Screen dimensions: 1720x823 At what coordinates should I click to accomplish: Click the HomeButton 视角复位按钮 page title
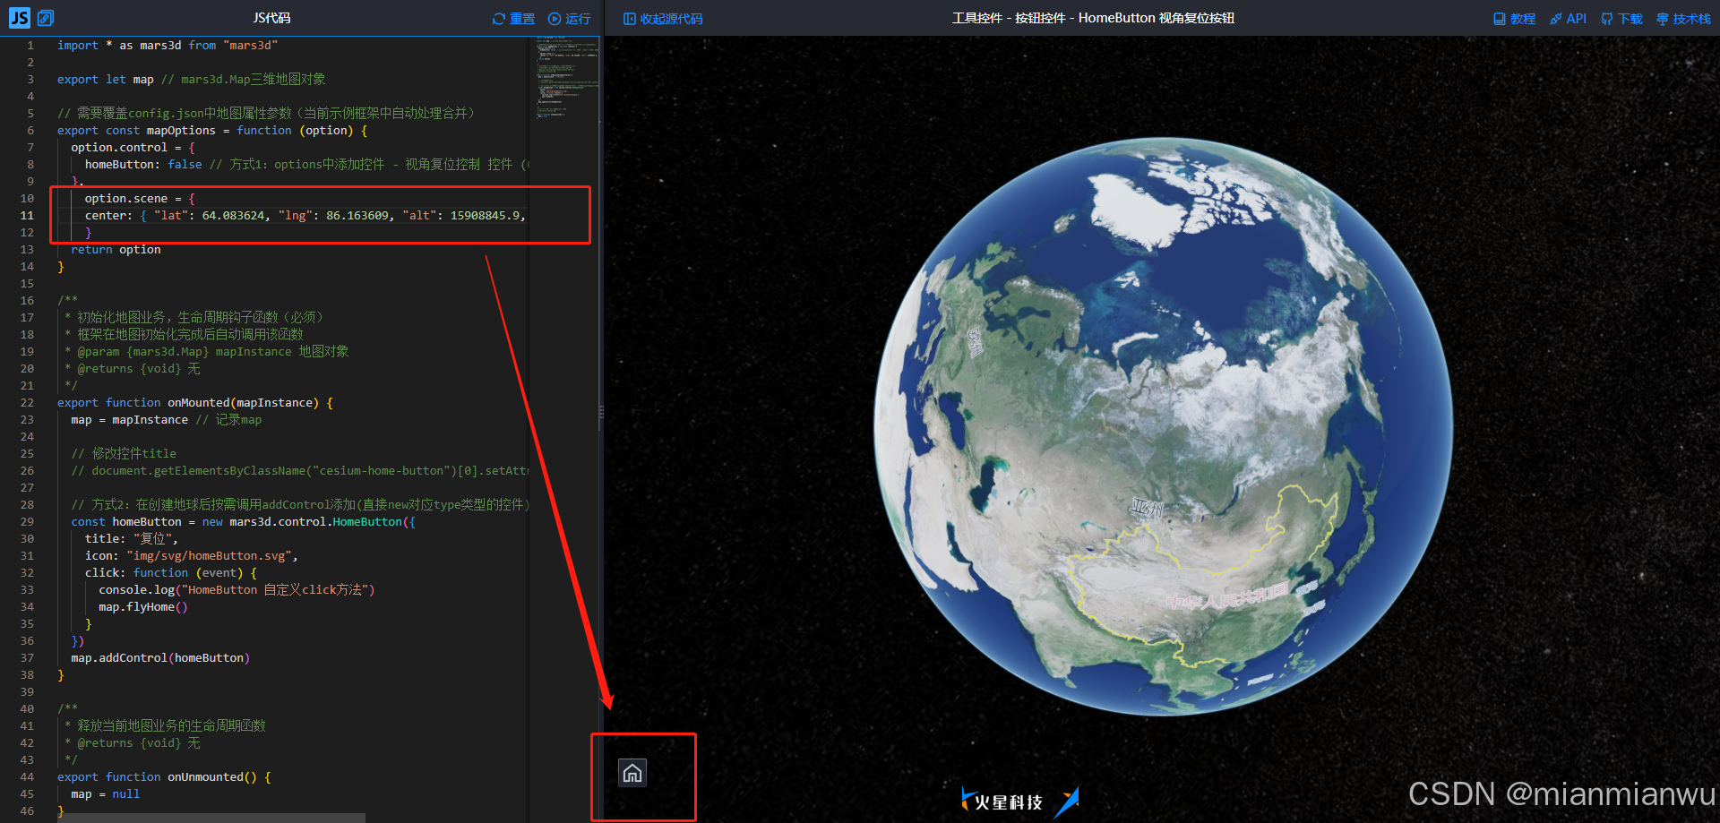(x=1093, y=18)
